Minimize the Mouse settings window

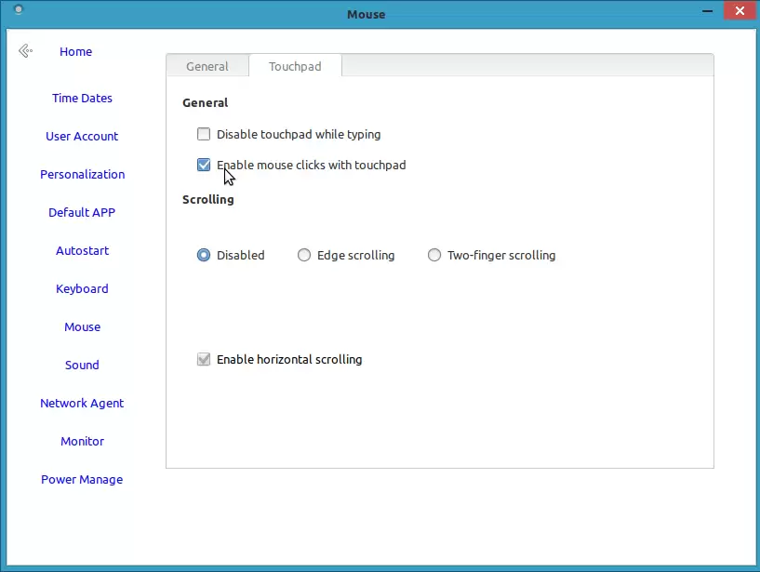point(707,10)
